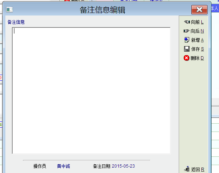Click the 备注日期 value 2015-05-23
This screenshot has height=173, width=219.
[x=123, y=166]
